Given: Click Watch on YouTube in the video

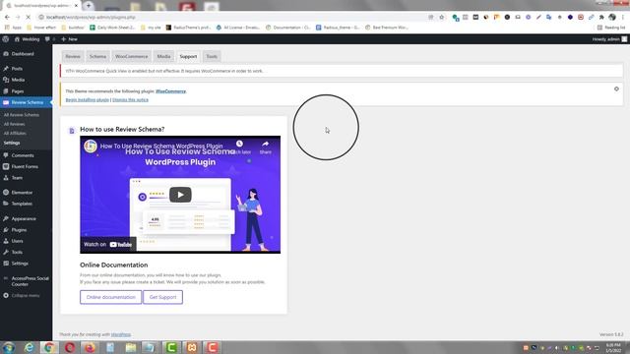Looking at the screenshot, I should click(107, 244).
